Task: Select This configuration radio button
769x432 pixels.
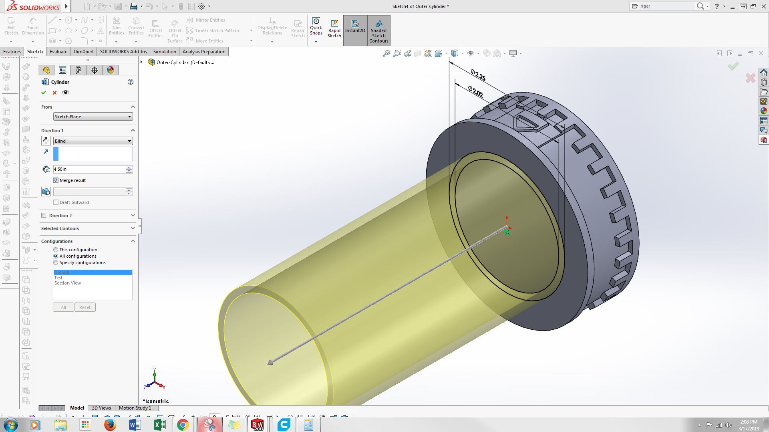Action: [x=56, y=250]
